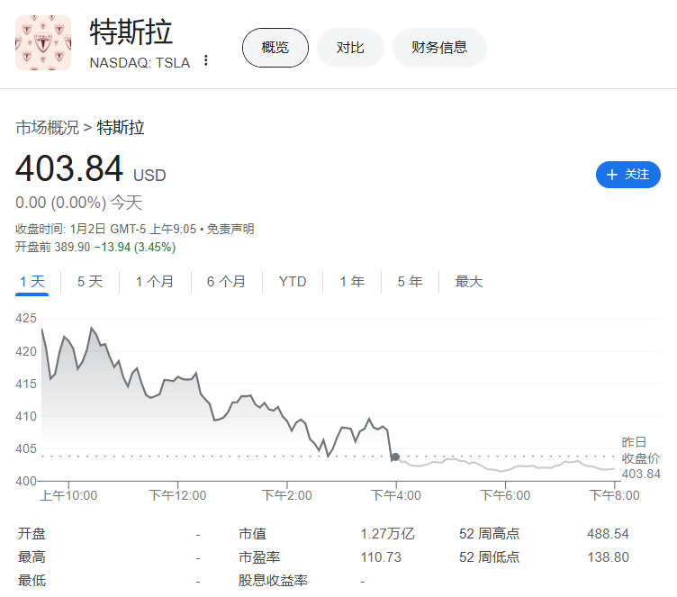Image resolution: width=677 pixels, height=597 pixels.
Task: Open the 财务信息 tab
Action: (x=439, y=48)
